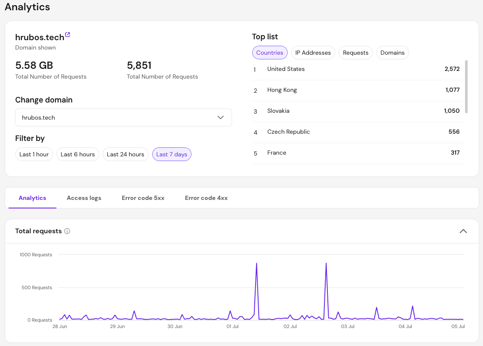
Task: Open the Access logs tab
Action: (84, 198)
